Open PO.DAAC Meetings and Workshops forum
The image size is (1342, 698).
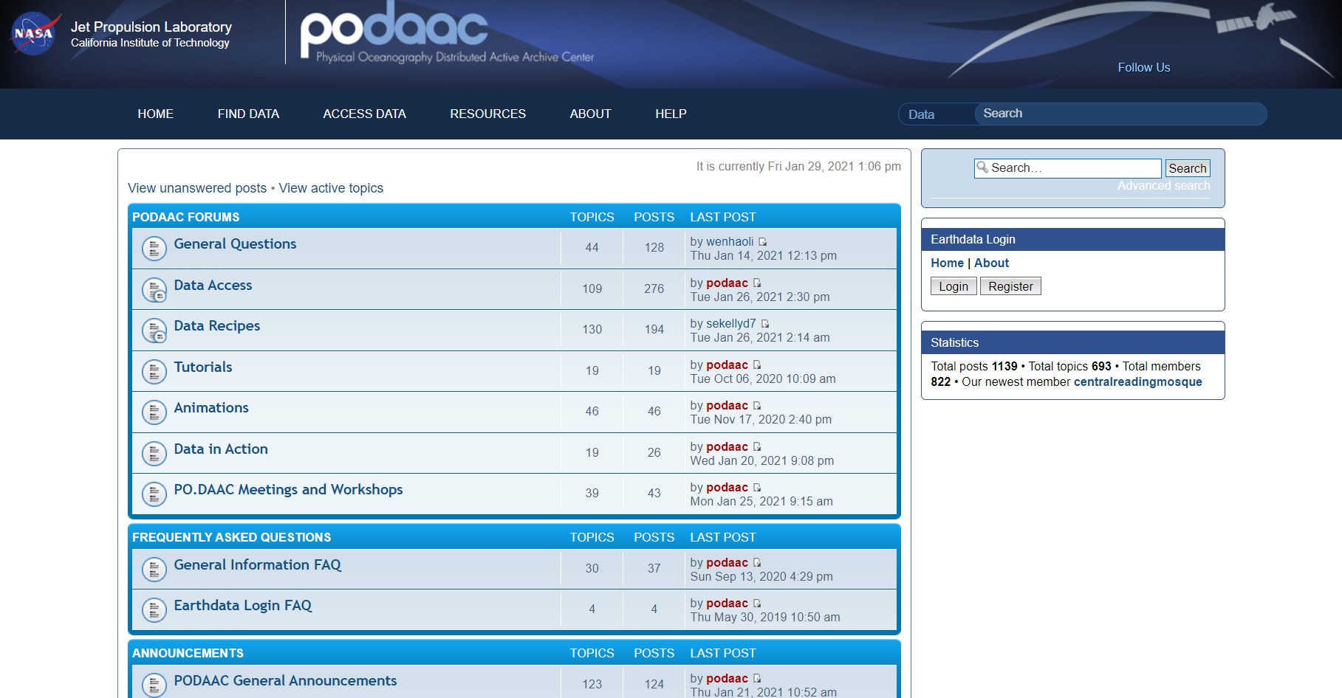[x=288, y=490]
